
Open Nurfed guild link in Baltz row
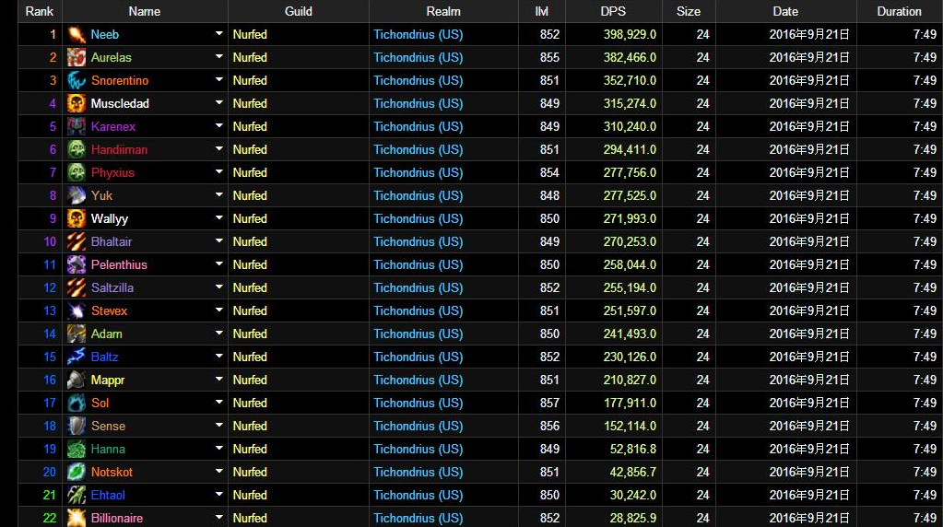point(250,357)
